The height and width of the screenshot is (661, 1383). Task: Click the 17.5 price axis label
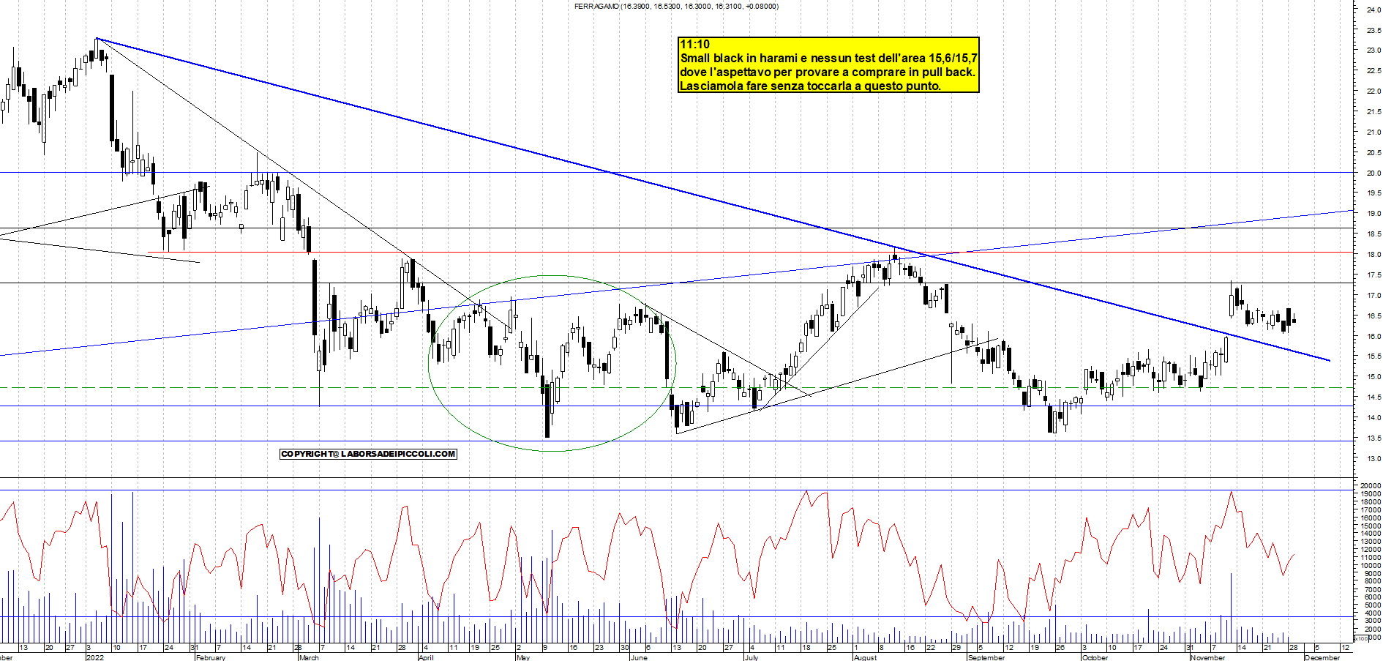click(1373, 275)
